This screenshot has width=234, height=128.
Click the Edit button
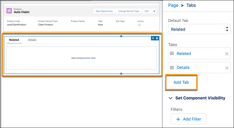(x=147, y=11)
